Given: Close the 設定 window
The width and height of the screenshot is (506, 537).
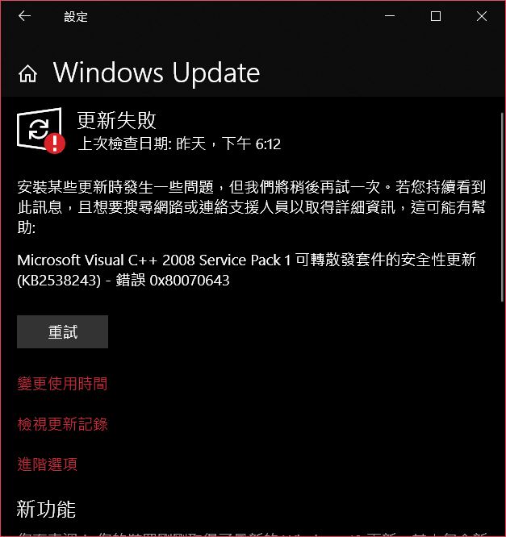Looking at the screenshot, I should click(x=481, y=16).
